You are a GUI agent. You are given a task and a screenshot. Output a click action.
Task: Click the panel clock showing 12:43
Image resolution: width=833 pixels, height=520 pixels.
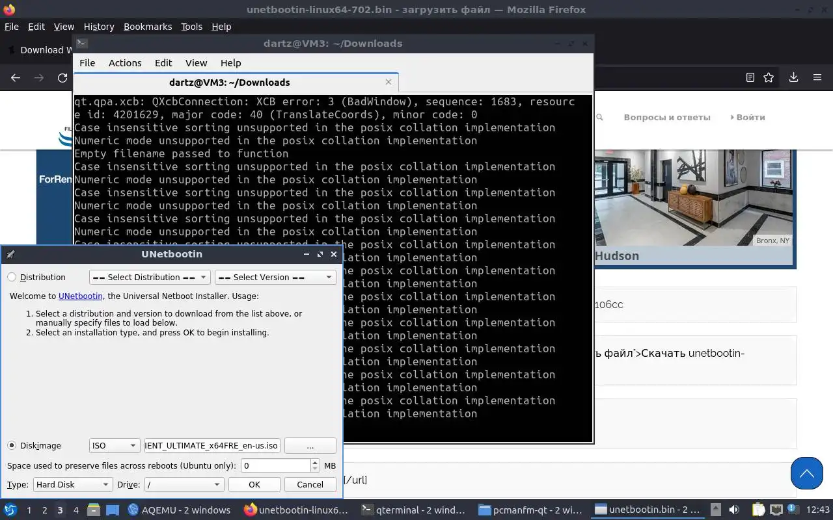818,510
